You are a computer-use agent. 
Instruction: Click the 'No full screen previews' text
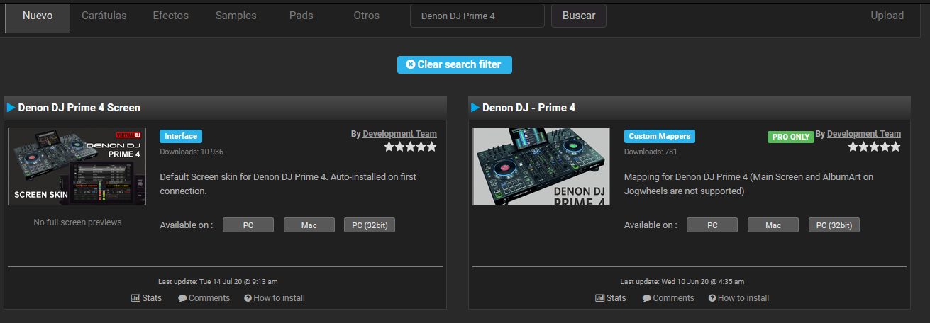[x=77, y=222]
